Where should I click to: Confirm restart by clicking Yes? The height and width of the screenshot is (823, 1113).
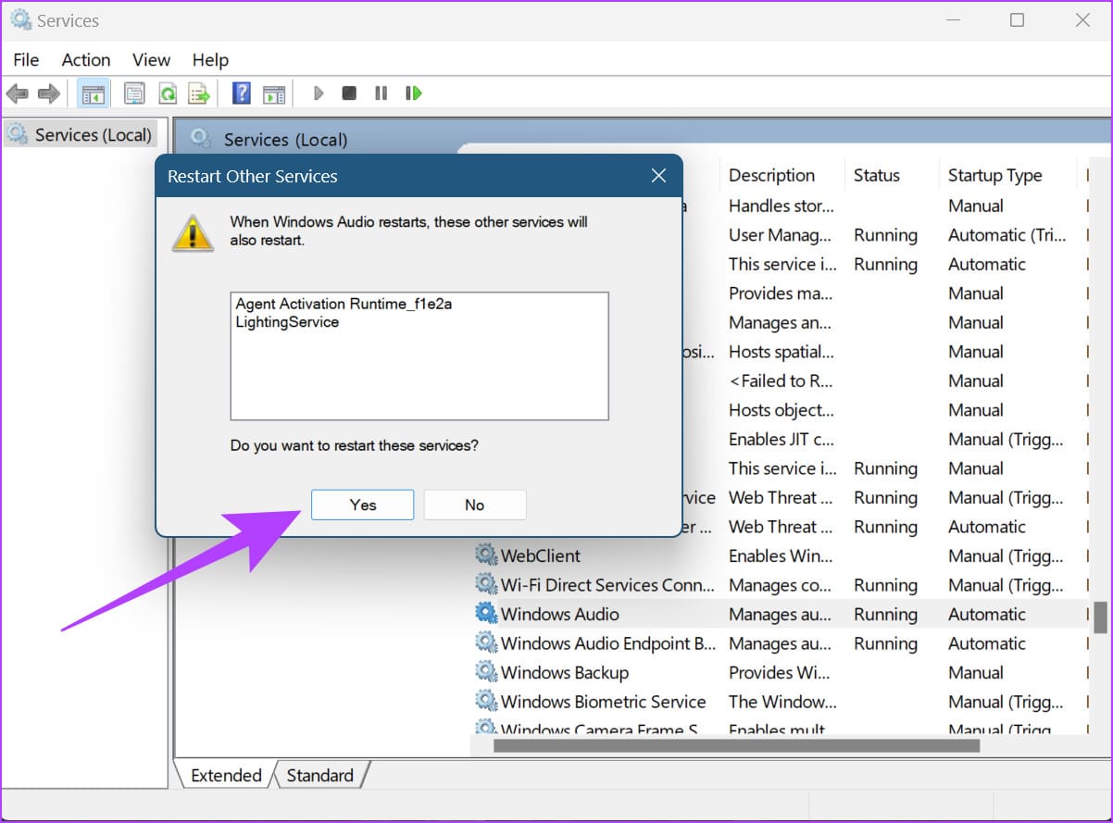tap(363, 505)
